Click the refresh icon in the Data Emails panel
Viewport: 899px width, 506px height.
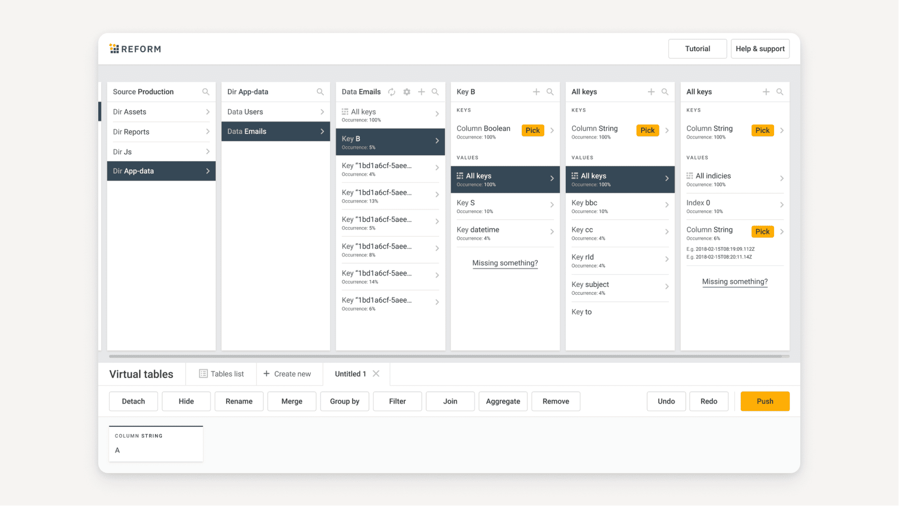click(x=392, y=92)
